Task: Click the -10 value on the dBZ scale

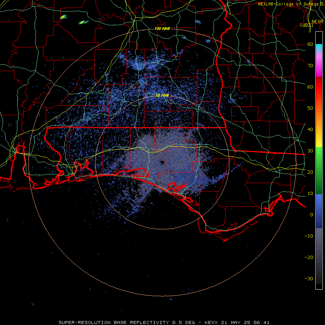Action: (309, 236)
